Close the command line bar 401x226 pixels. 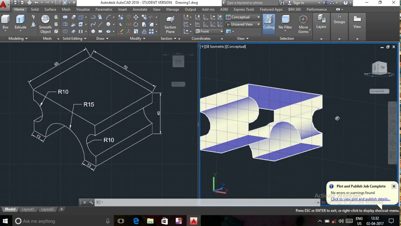tap(84, 202)
